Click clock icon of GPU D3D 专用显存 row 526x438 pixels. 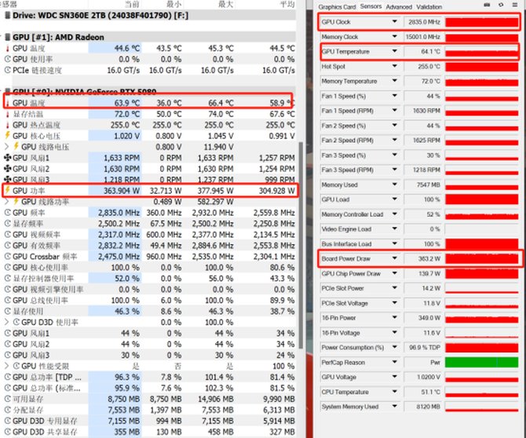[7, 421]
